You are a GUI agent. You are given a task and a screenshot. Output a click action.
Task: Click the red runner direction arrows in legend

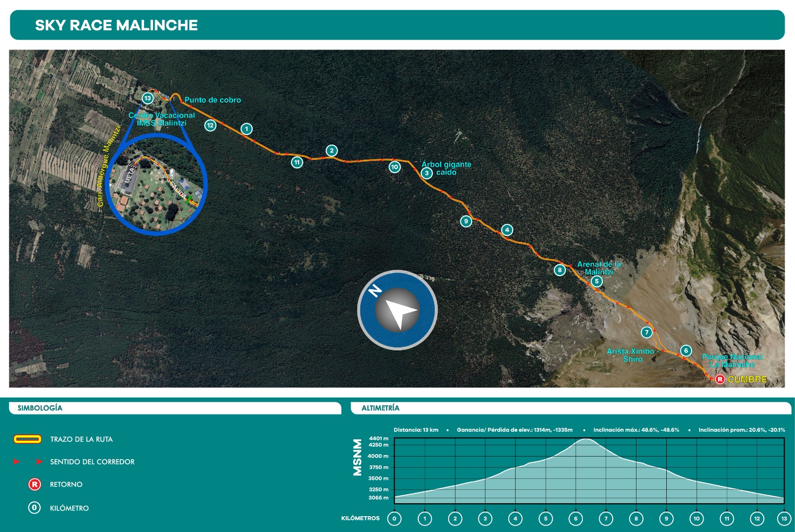[27, 462]
